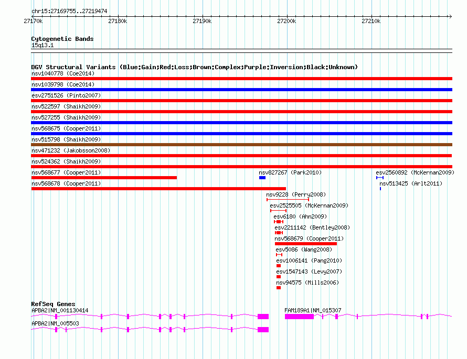The height and width of the screenshot is (359, 467).
Task: Click the brown complex bar of nsv515798
Action: 241,145
